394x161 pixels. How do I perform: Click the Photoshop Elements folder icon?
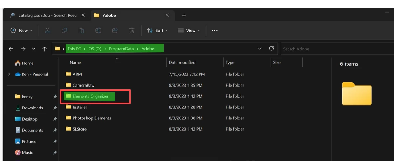(x=68, y=118)
